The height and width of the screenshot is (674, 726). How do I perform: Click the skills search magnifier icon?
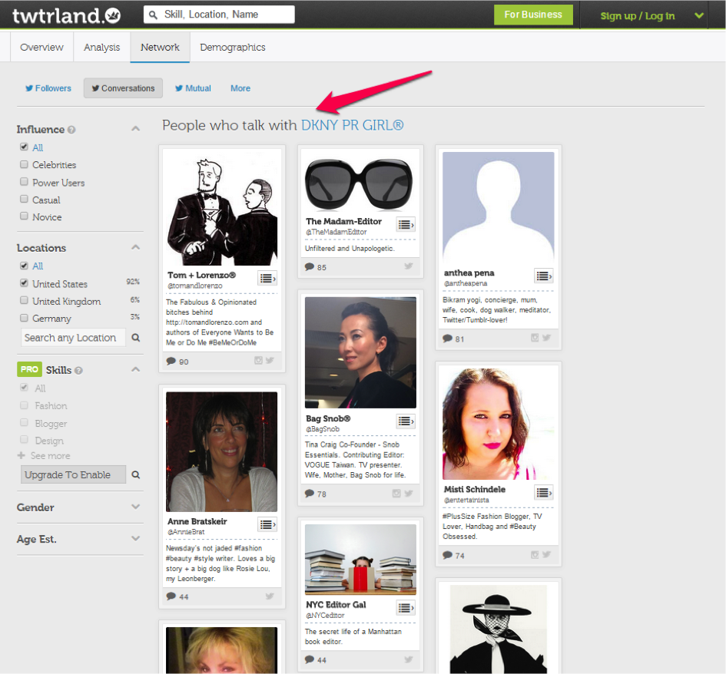136,474
